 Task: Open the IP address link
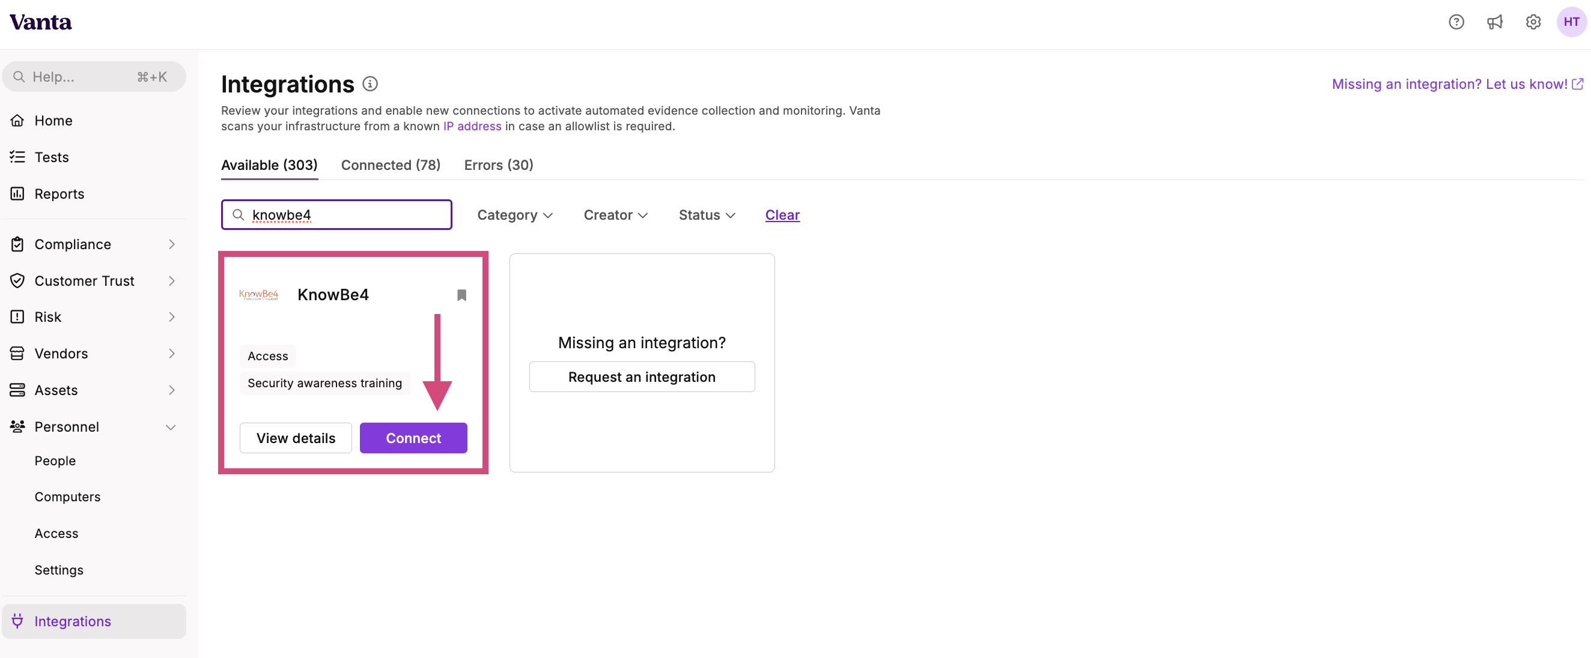click(472, 127)
